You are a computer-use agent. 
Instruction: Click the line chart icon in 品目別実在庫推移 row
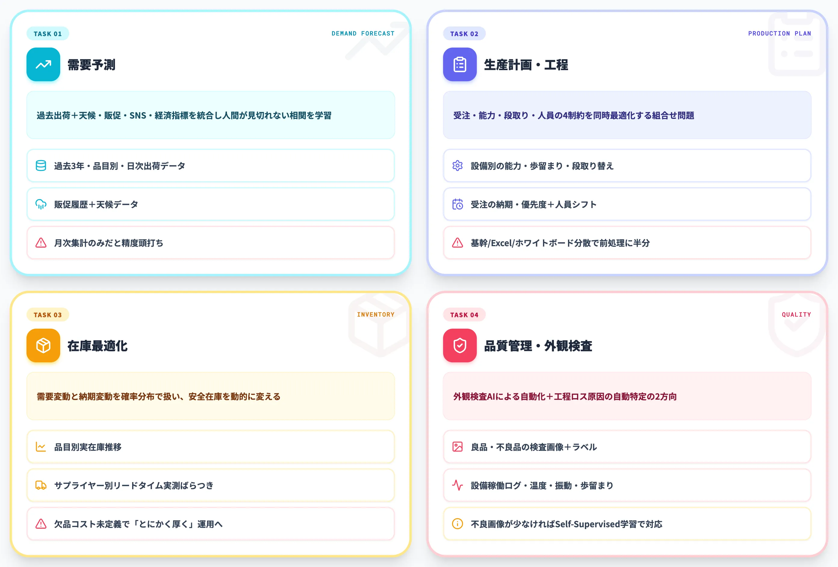(x=41, y=447)
